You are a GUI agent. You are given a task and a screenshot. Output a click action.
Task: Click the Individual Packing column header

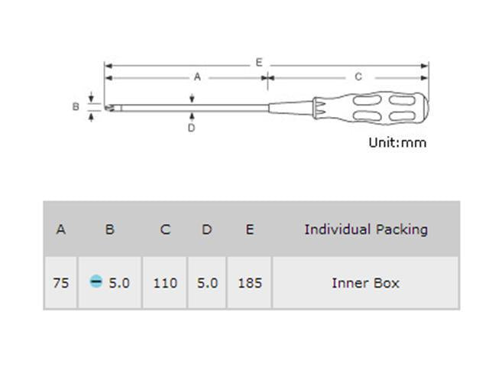[x=366, y=229]
